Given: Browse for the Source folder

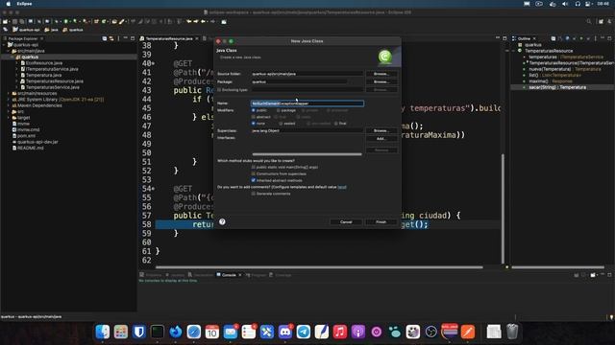Looking at the screenshot, I should [x=381, y=74].
